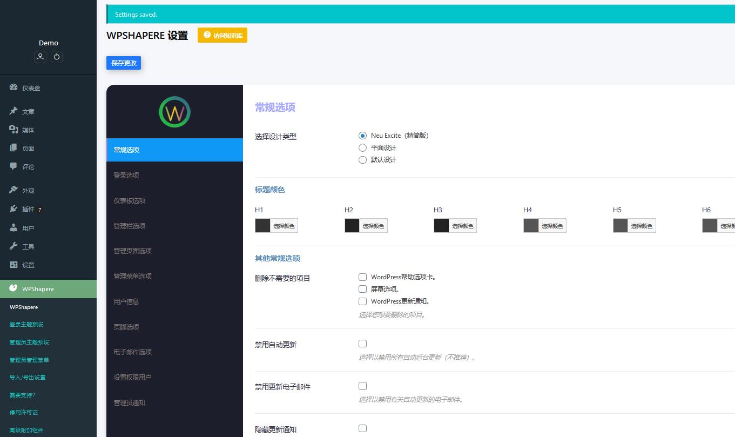Click the 访问知识库 button
The image size is (735, 437).
pyautogui.click(x=222, y=36)
